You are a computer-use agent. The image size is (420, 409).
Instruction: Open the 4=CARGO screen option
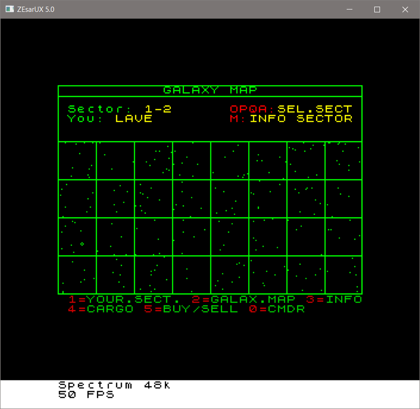pyautogui.click(x=100, y=309)
